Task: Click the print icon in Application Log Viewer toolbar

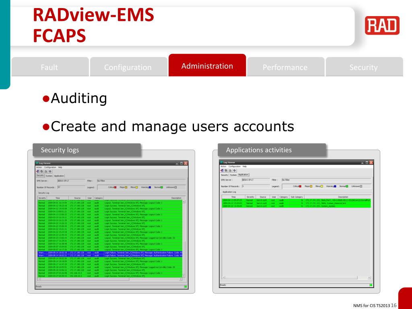Action: click(x=231, y=170)
